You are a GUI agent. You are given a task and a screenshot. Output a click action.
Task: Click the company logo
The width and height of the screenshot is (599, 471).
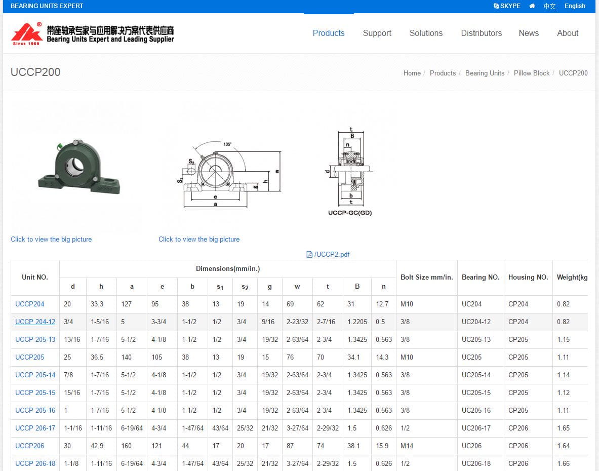click(x=92, y=34)
